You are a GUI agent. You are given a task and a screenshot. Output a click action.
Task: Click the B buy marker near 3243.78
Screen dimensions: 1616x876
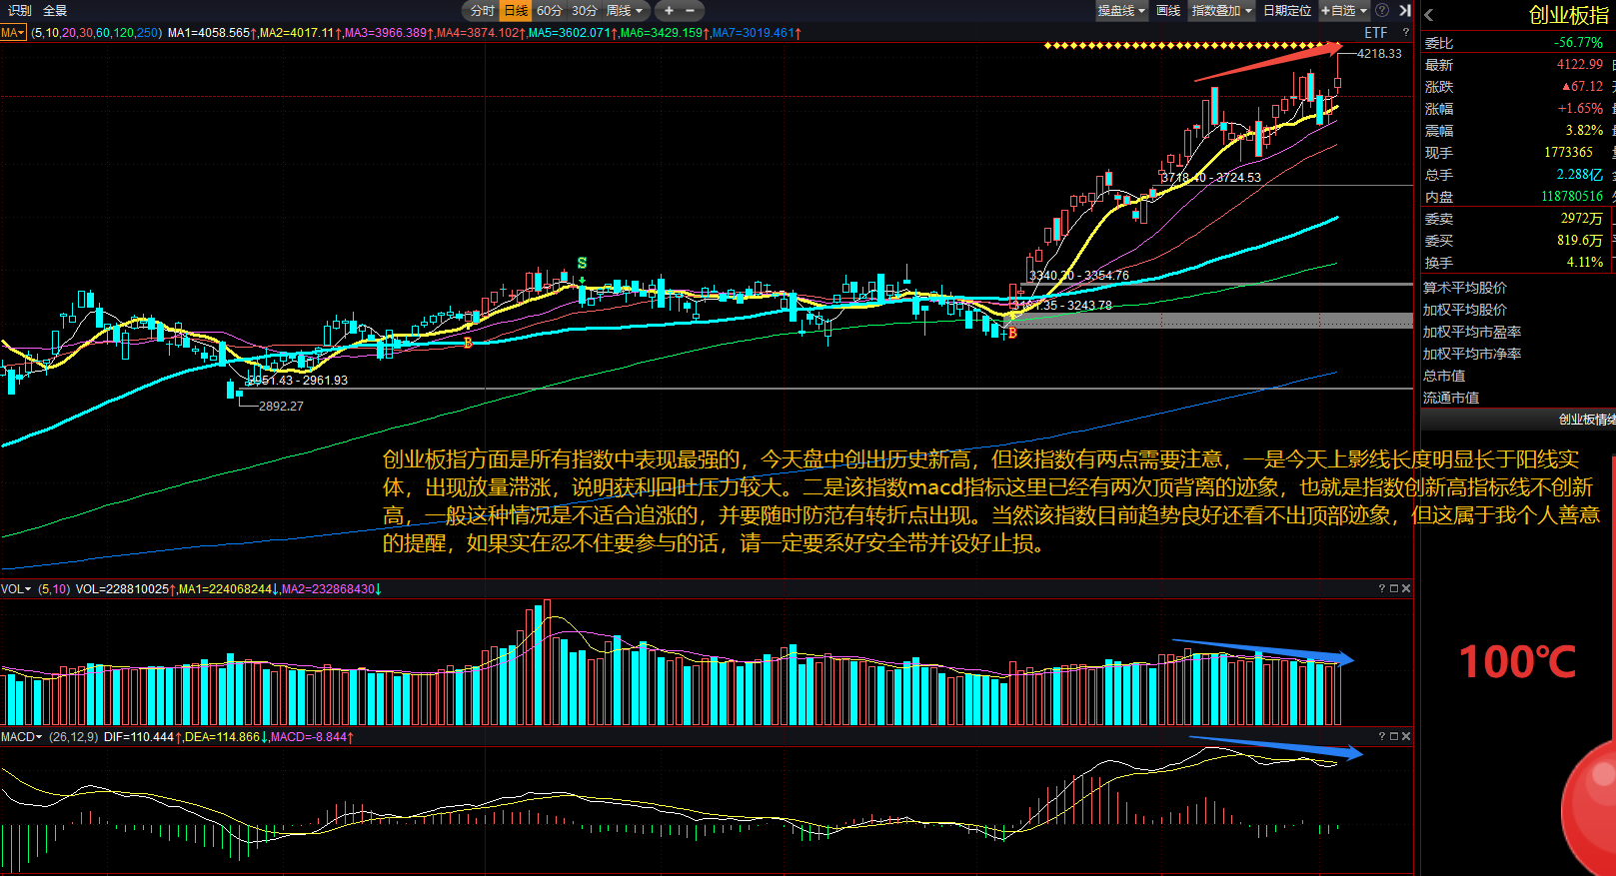(1012, 334)
